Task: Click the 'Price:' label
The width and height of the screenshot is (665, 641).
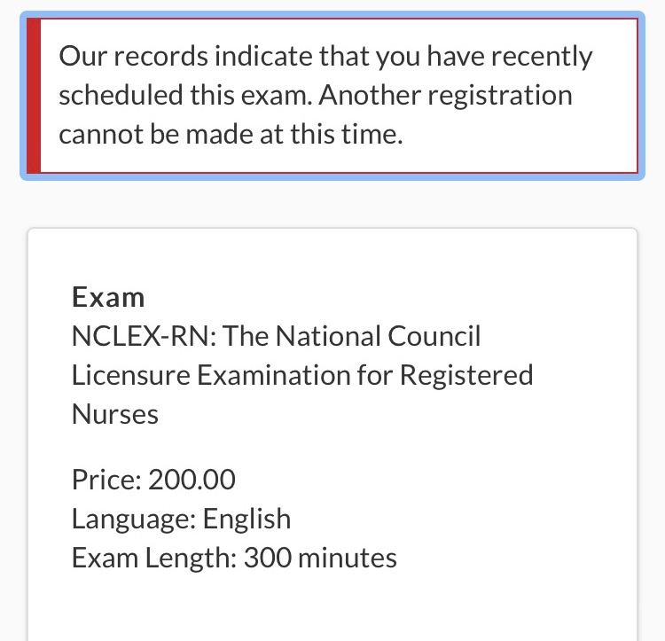Action: (x=106, y=480)
